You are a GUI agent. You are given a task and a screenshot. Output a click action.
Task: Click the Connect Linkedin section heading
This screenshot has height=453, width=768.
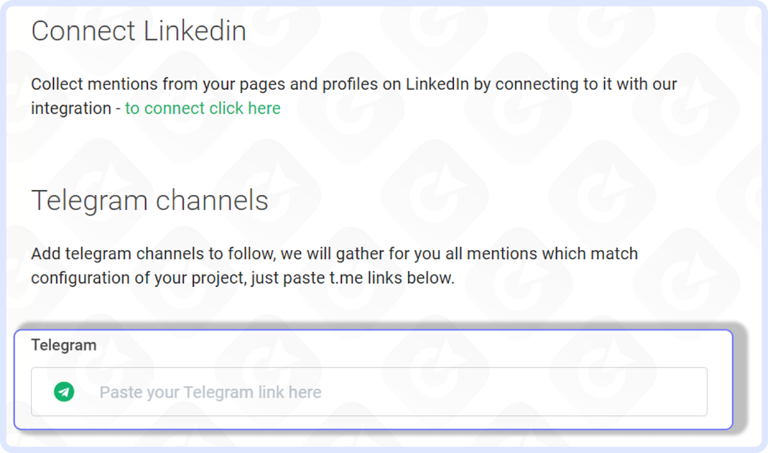(x=139, y=30)
